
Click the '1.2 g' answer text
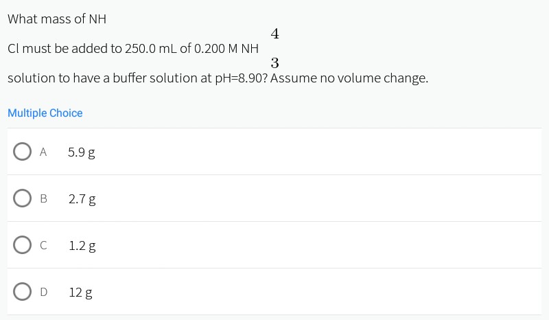point(82,246)
